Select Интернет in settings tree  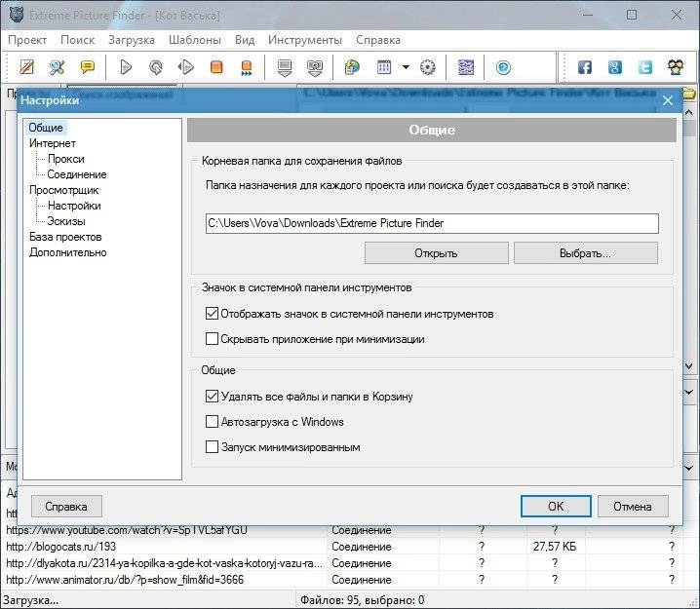[x=53, y=143]
